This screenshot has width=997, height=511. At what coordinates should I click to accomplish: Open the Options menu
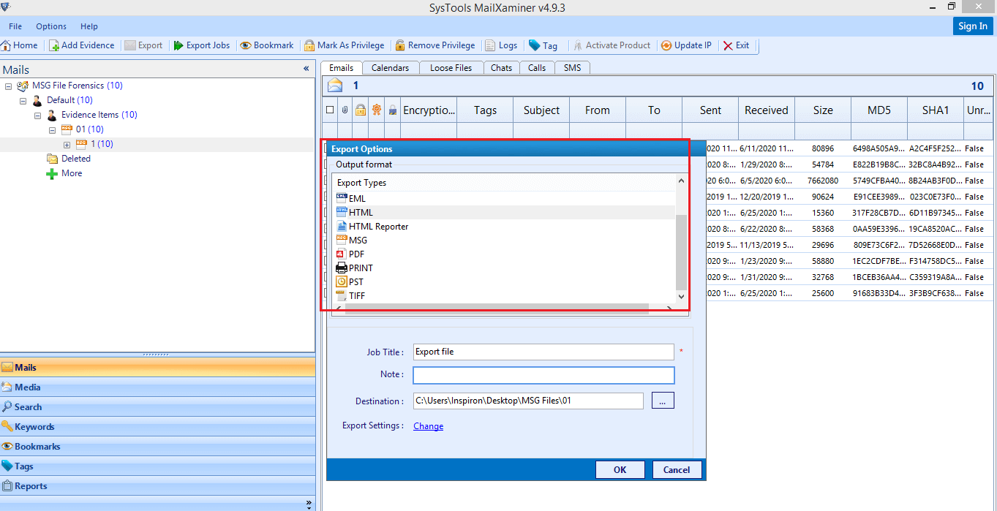pyautogui.click(x=50, y=26)
